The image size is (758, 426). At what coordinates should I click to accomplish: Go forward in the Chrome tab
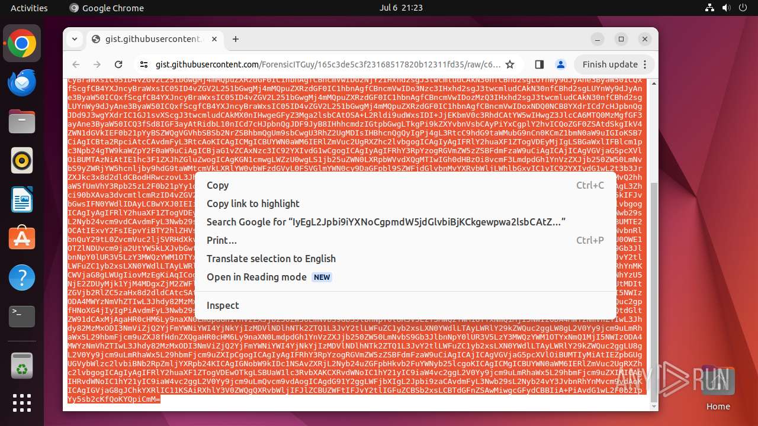tap(97, 64)
